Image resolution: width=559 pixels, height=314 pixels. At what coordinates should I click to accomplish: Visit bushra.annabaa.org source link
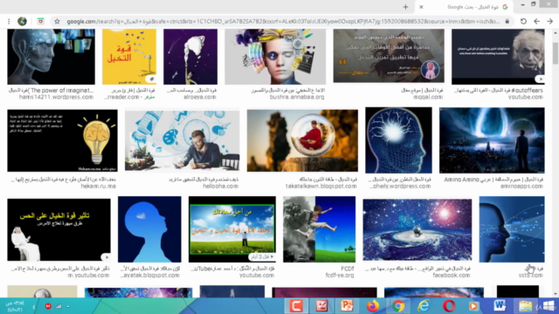click(297, 97)
